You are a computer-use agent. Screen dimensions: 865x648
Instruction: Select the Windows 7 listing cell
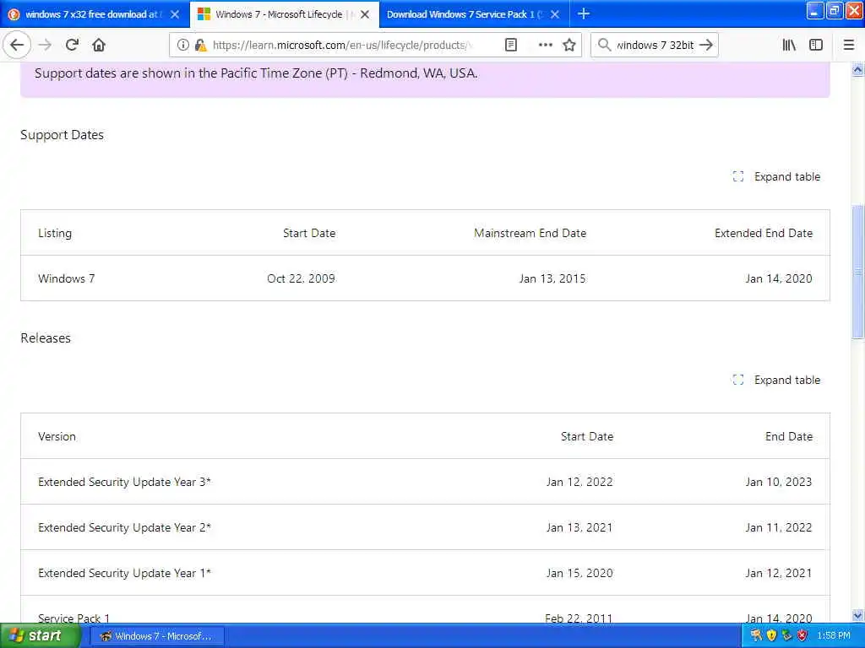66,278
